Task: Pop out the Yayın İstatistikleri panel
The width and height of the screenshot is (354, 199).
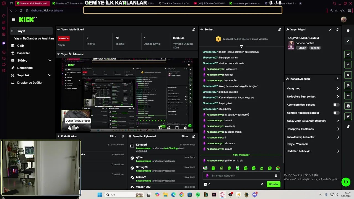Action: (x=194, y=30)
